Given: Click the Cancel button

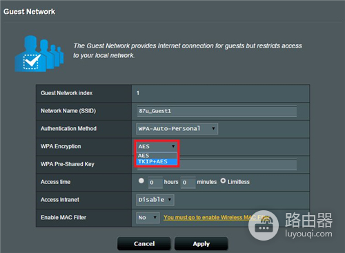Looking at the screenshot, I should tap(144, 244).
